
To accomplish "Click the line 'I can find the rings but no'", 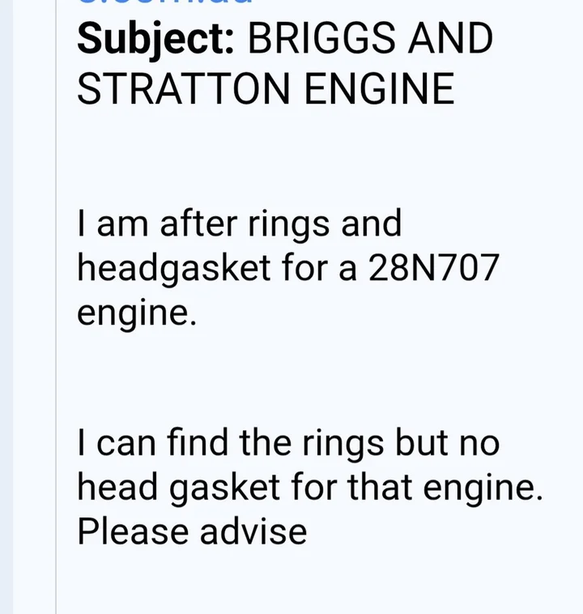I will coord(288,443).
